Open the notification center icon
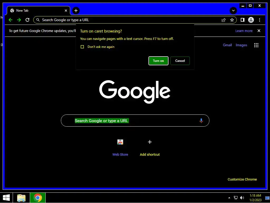 [267, 198]
